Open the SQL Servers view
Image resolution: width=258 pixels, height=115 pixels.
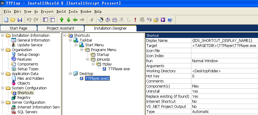point(27,112)
